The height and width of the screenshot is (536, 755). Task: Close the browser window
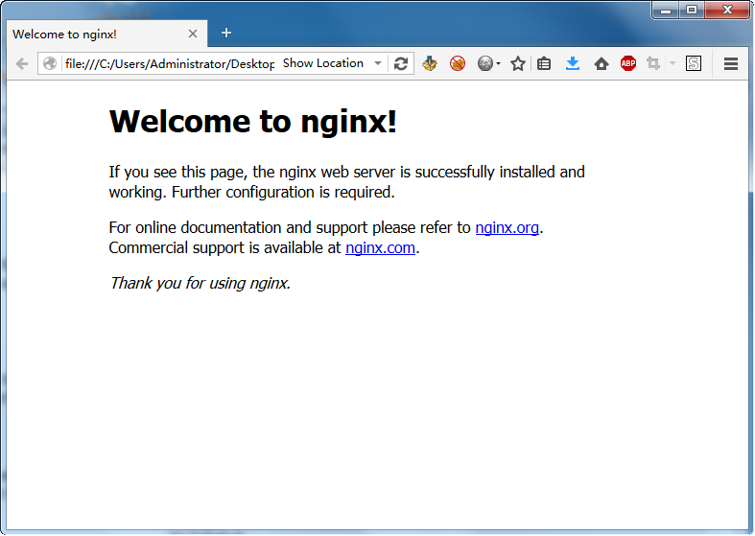click(727, 11)
